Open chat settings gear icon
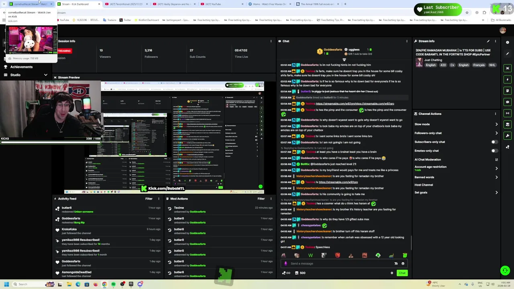The height and width of the screenshot is (289, 514). point(392,273)
